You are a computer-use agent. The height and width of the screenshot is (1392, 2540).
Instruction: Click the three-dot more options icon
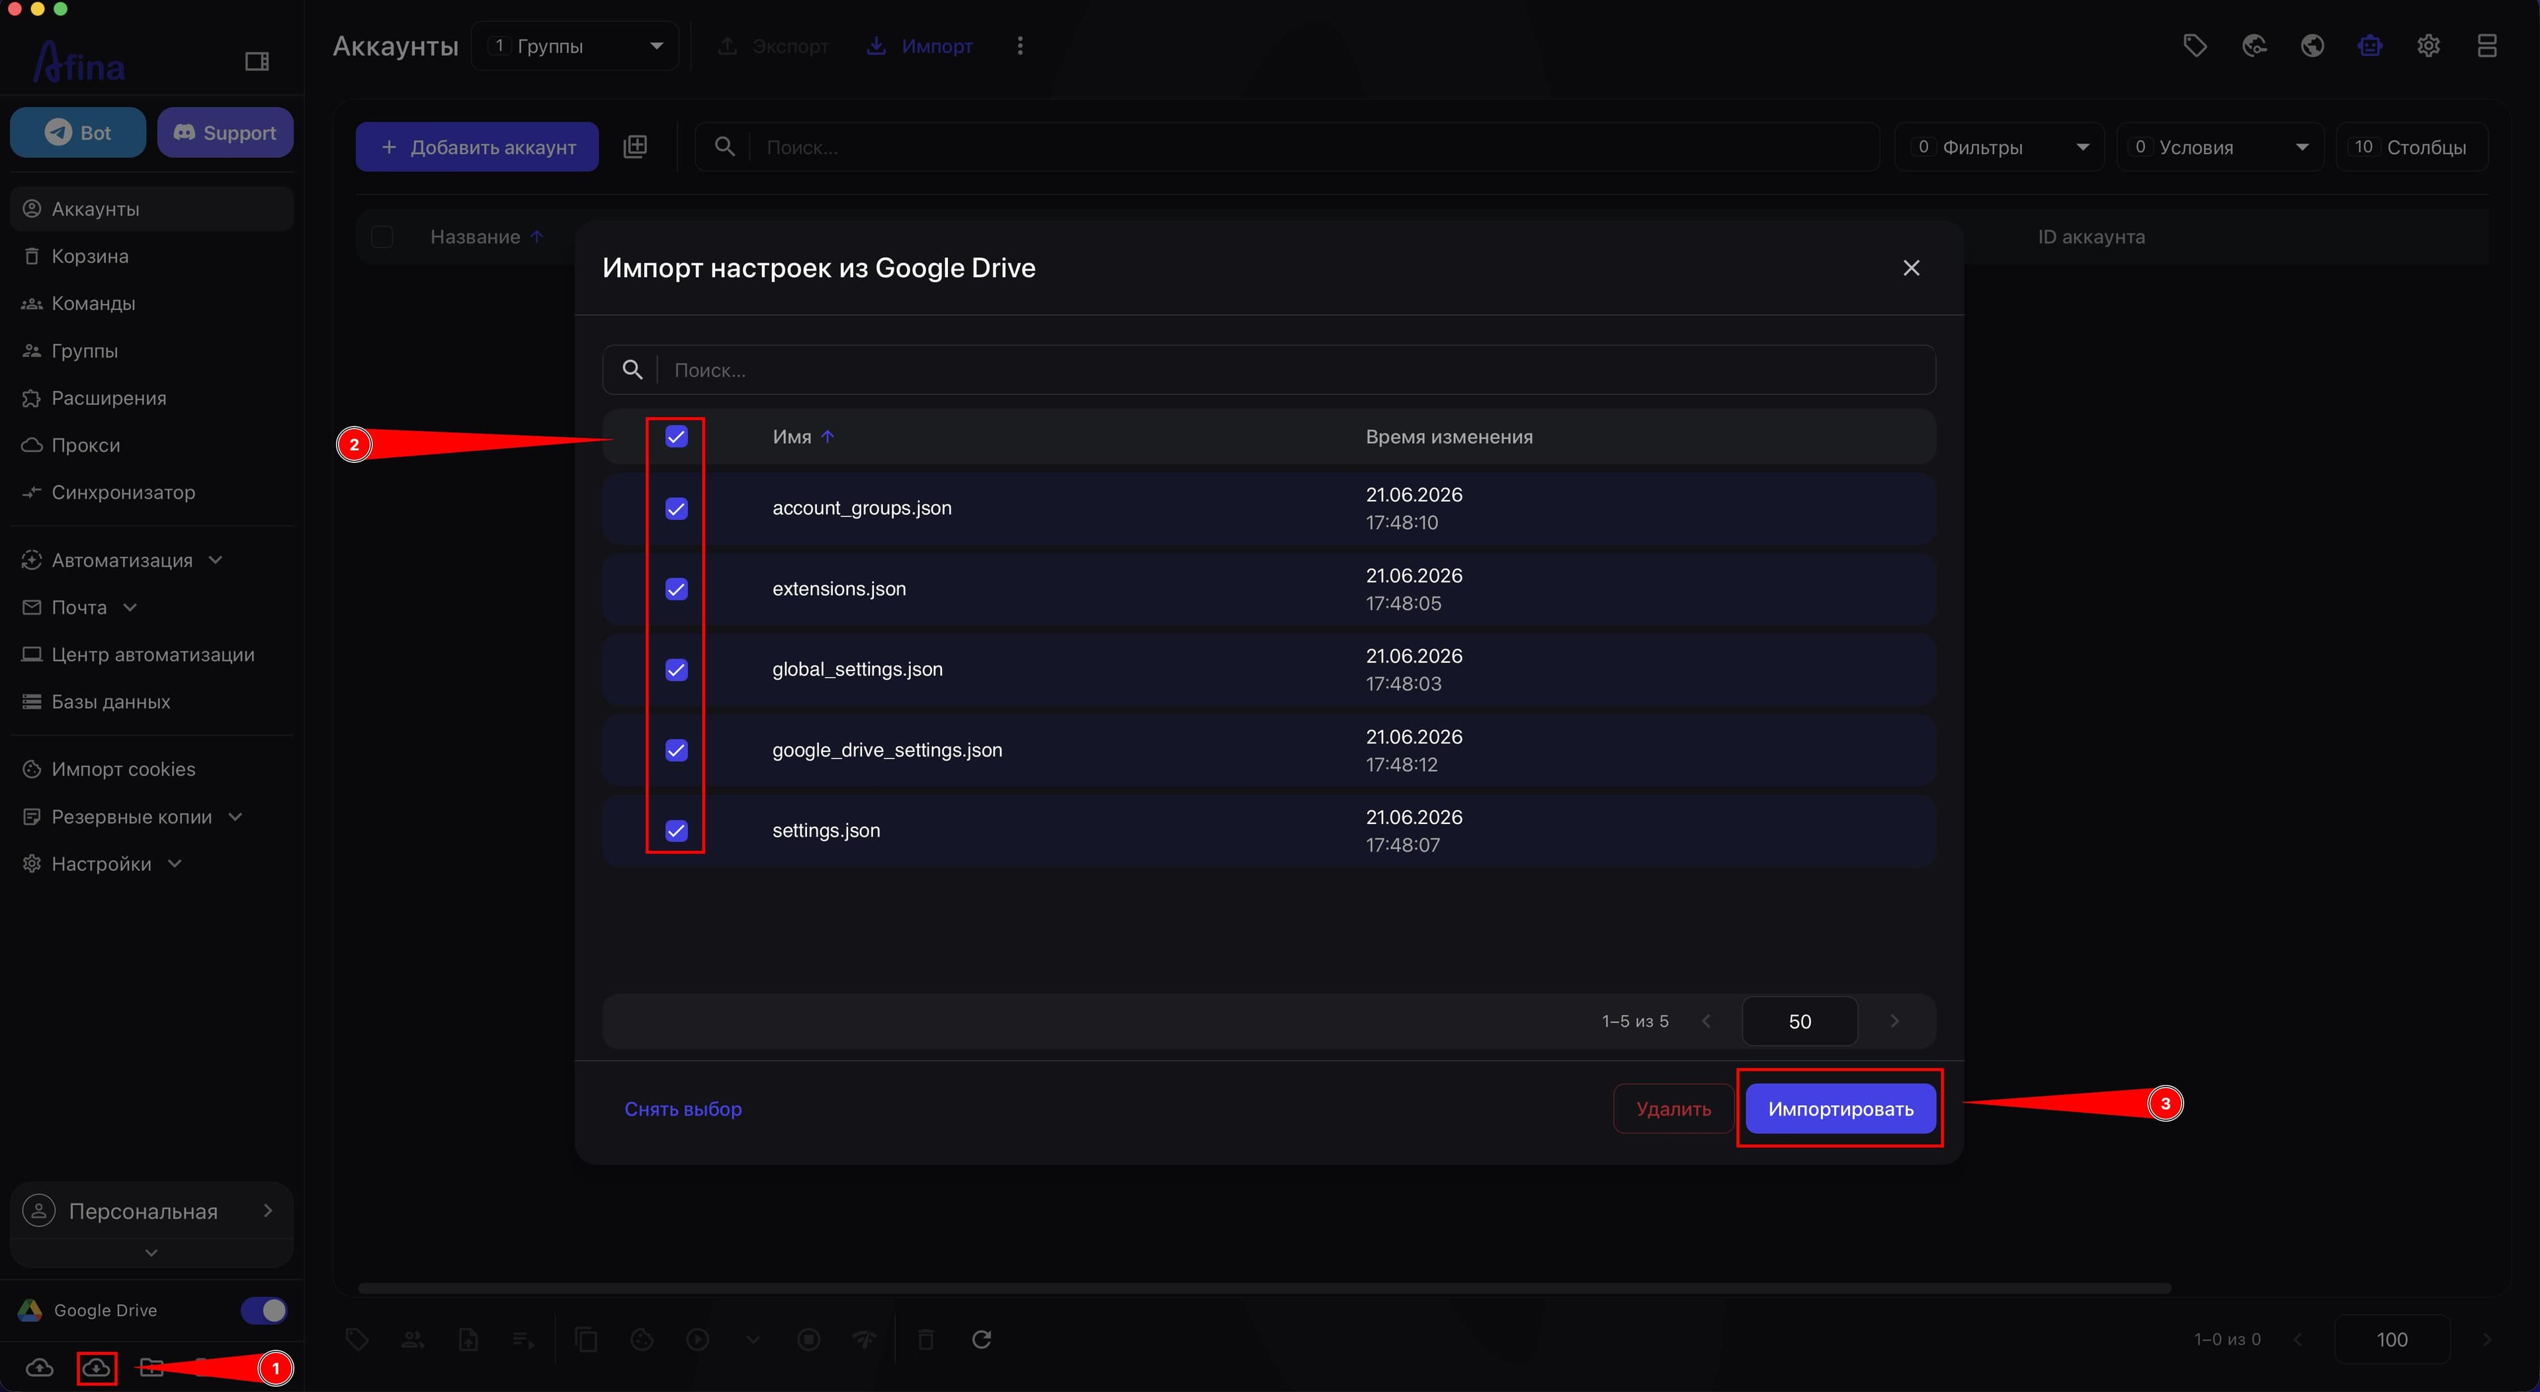tap(1021, 46)
